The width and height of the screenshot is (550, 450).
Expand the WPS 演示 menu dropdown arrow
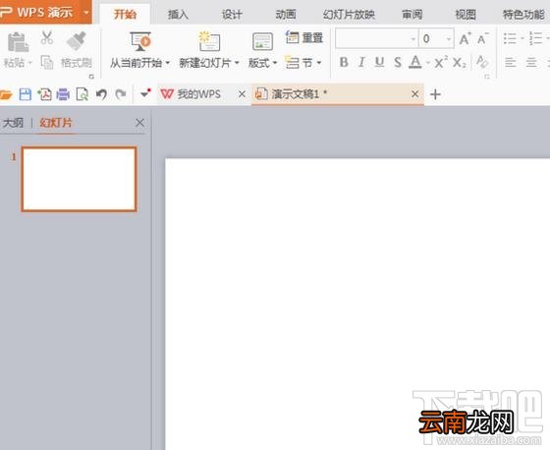(x=86, y=13)
